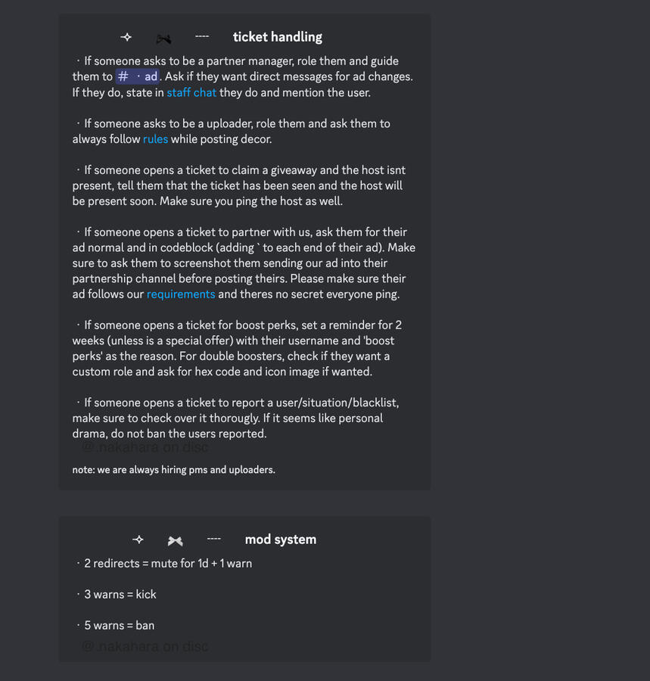This screenshot has width=650, height=681.
Task: Click the ticket handling heading
Action: tap(277, 37)
